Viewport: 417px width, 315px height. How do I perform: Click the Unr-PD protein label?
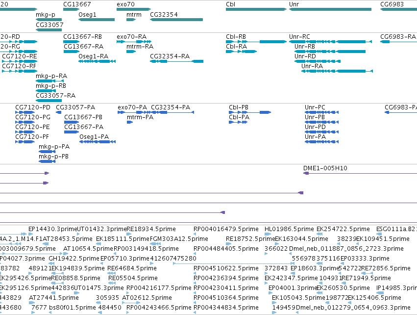pyautogui.click(x=315, y=127)
